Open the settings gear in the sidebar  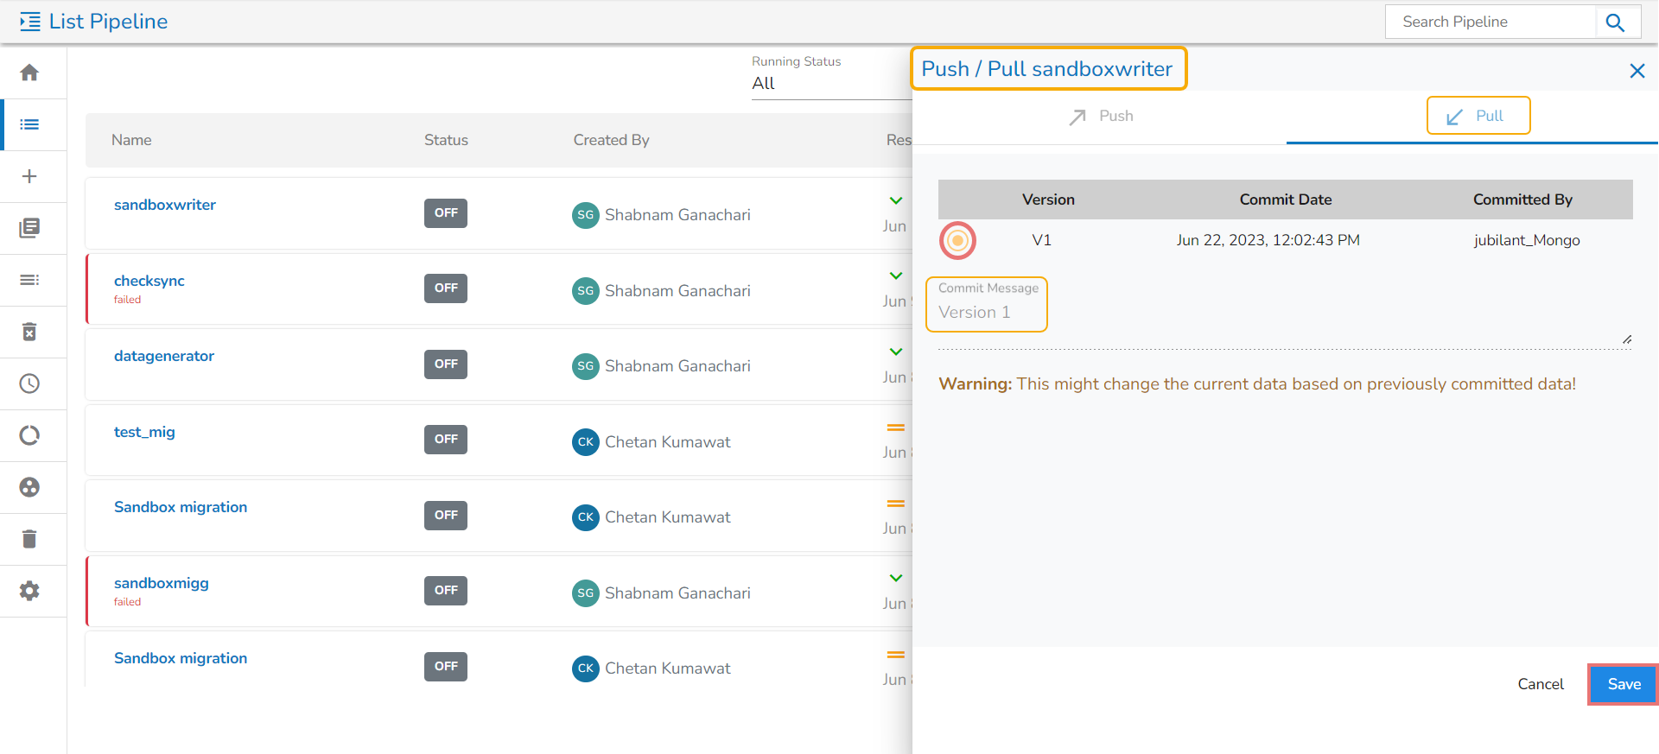tap(29, 591)
